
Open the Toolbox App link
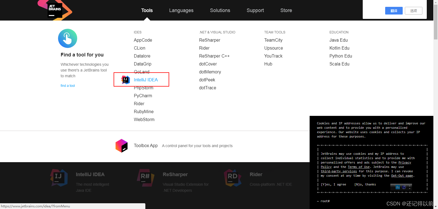tap(146, 145)
